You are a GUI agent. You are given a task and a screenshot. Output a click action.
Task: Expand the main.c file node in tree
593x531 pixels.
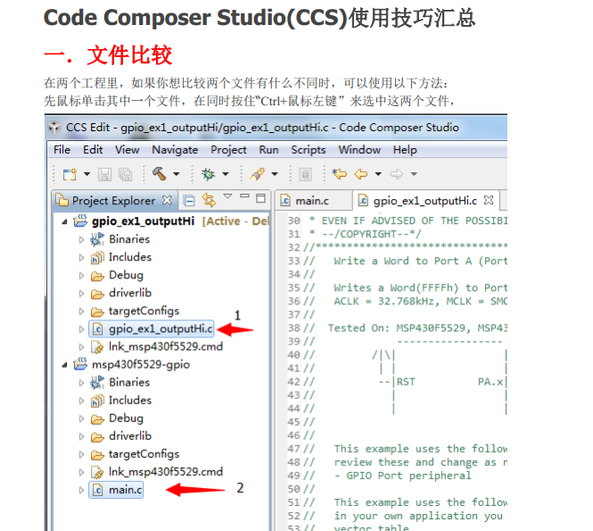point(81,490)
